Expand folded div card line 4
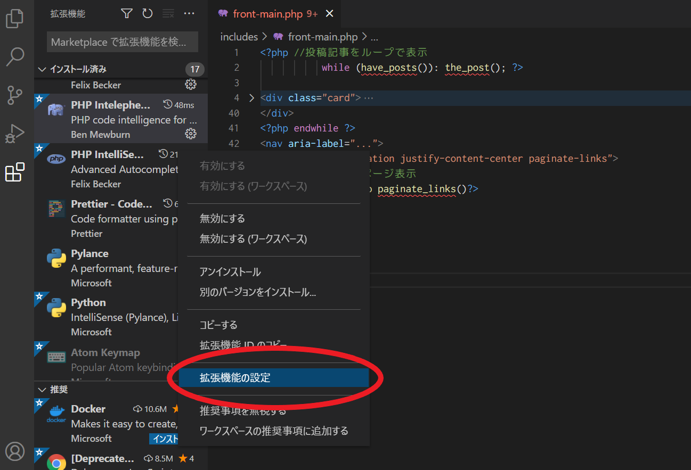 point(251,98)
